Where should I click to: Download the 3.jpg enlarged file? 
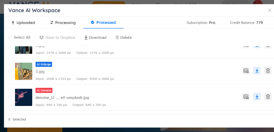coord(257,71)
